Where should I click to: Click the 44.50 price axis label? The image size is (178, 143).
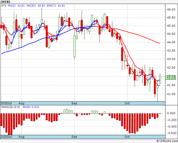click(x=171, y=34)
